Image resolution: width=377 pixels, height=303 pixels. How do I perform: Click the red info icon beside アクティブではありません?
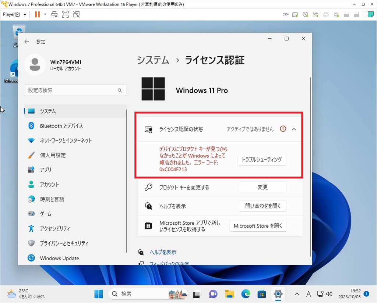(283, 129)
